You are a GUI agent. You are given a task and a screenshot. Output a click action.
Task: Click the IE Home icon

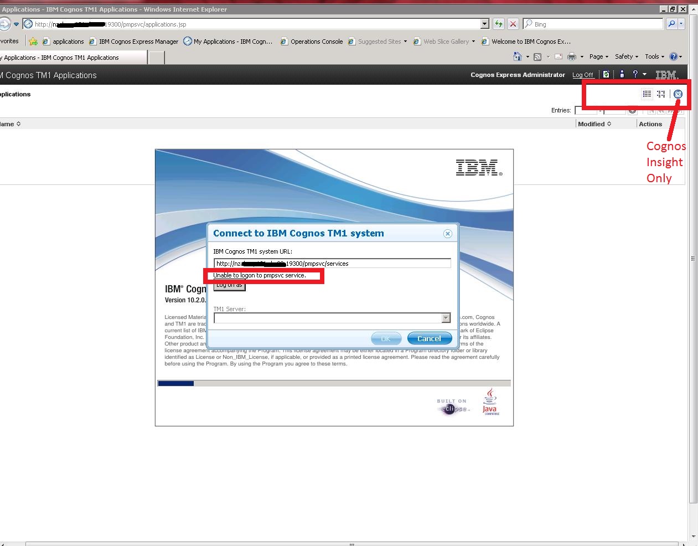[x=518, y=56]
